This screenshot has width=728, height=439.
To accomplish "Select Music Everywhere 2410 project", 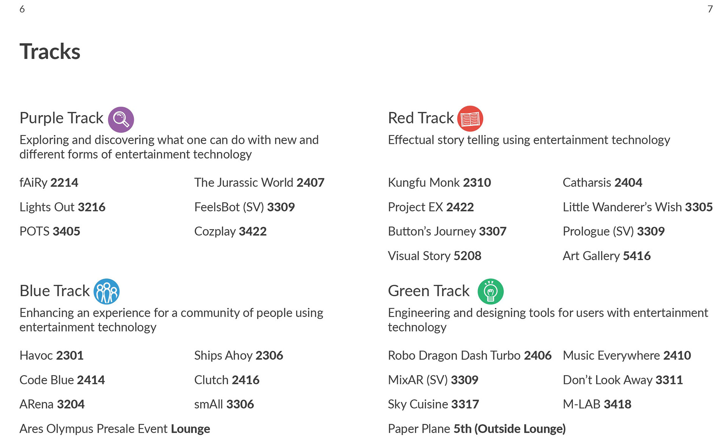I will pos(627,356).
